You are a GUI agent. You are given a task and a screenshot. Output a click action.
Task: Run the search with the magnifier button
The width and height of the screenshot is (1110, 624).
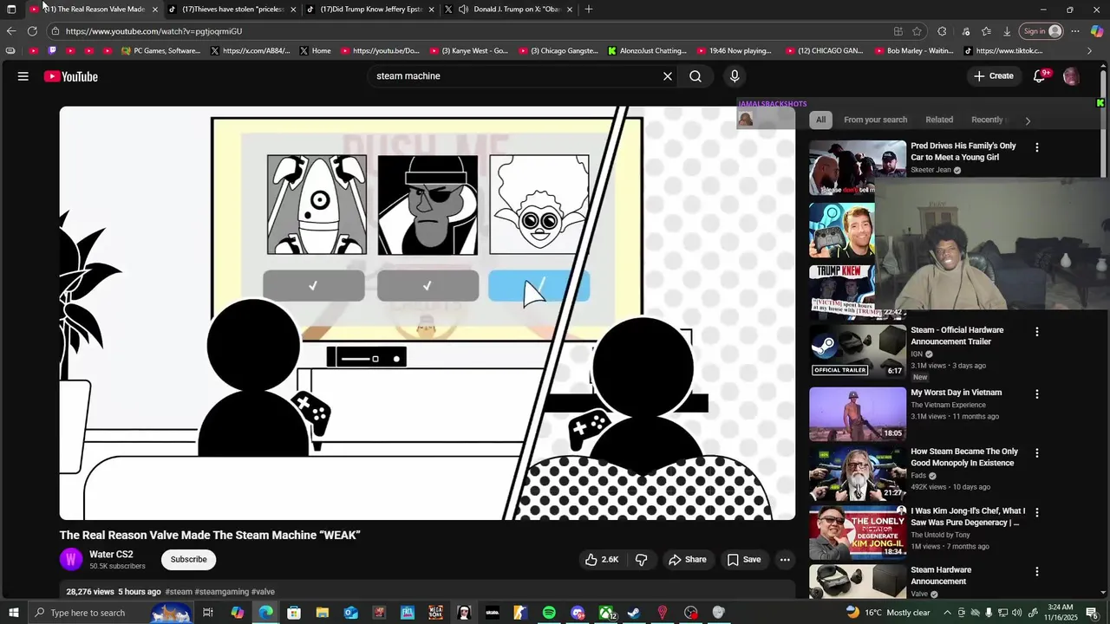click(695, 76)
